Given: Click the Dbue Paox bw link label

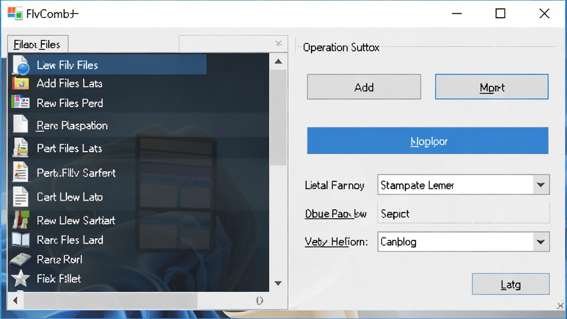Looking at the screenshot, I should click(x=336, y=213).
